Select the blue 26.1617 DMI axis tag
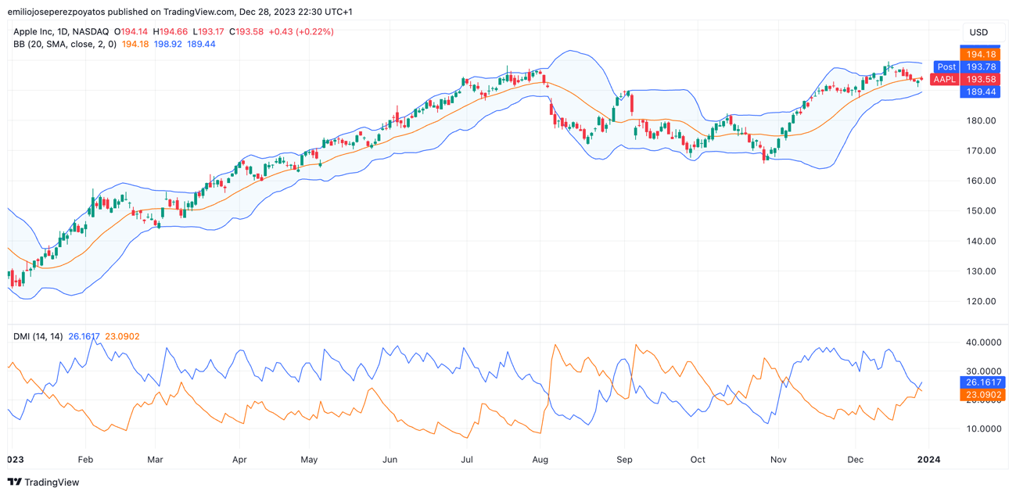The width and height of the screenshot is (1016, 495). coord(982,383)
